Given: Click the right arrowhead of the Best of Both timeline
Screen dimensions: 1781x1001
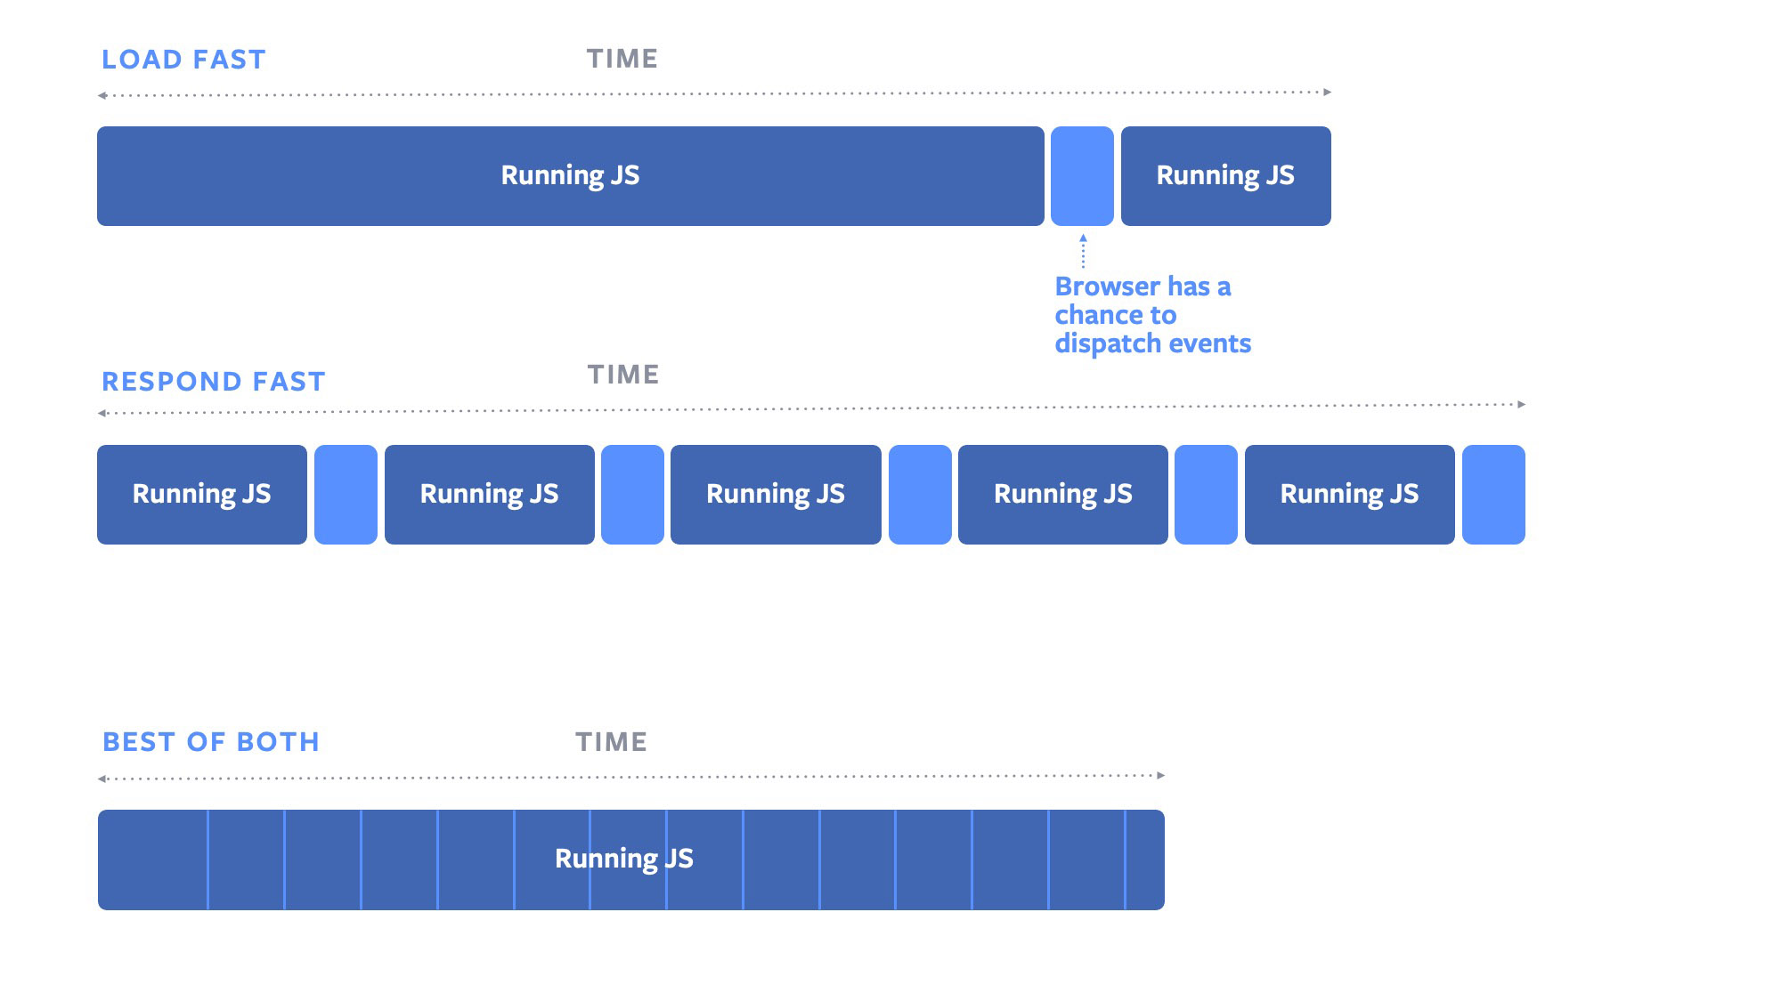Looking at the screenshot, I should [x=1160, y=776].
